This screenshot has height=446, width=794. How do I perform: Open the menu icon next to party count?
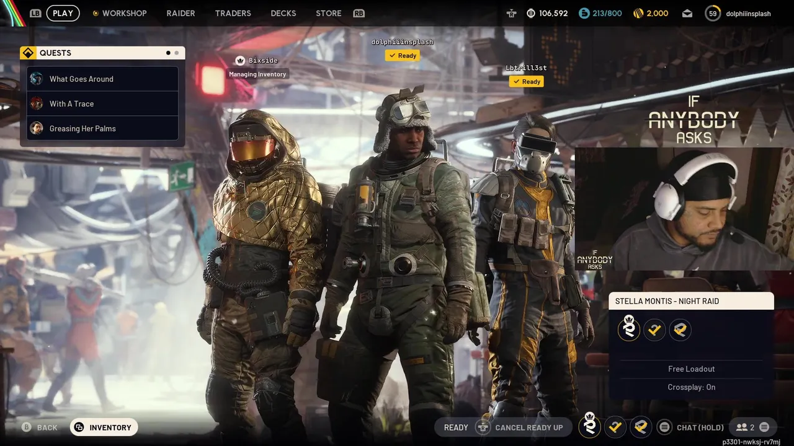[764, 427]
